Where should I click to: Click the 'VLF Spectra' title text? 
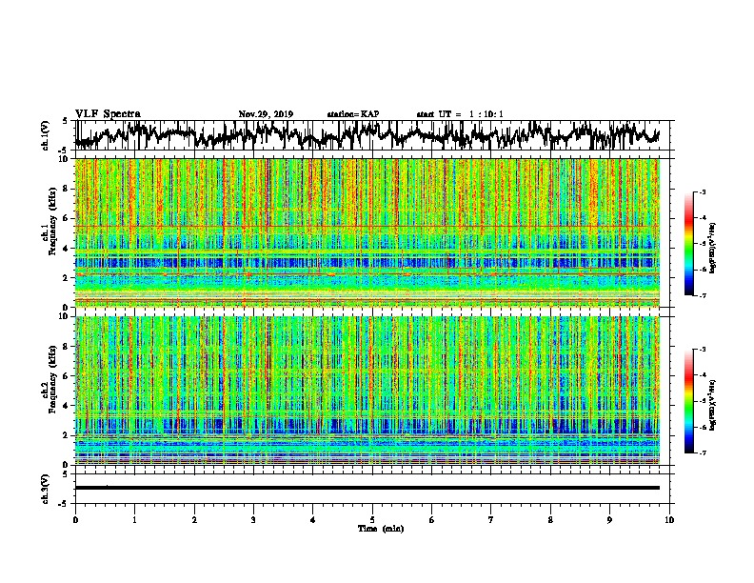pos(108,114)
